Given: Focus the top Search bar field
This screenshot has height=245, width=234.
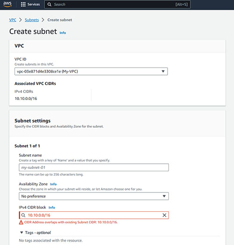Looking at the screenshot, I should pos(117,4).
